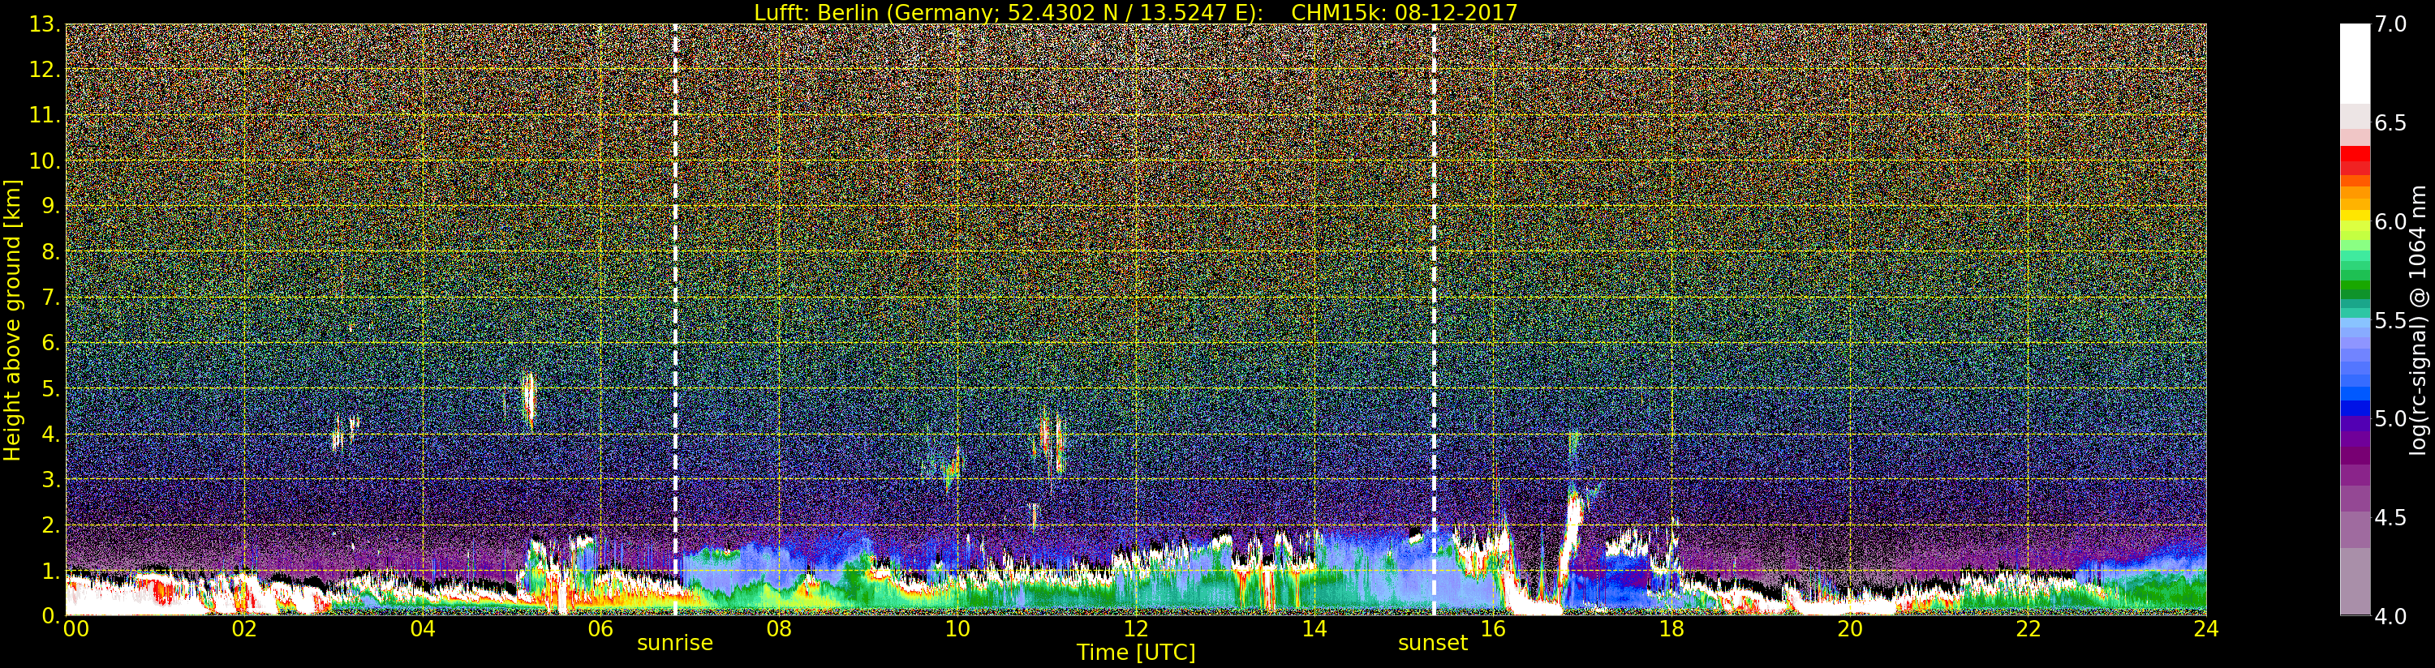Viewport: 2435px width, 668px height.
Task: Click the '20' time tick label
Action: tap(1850, 628)
